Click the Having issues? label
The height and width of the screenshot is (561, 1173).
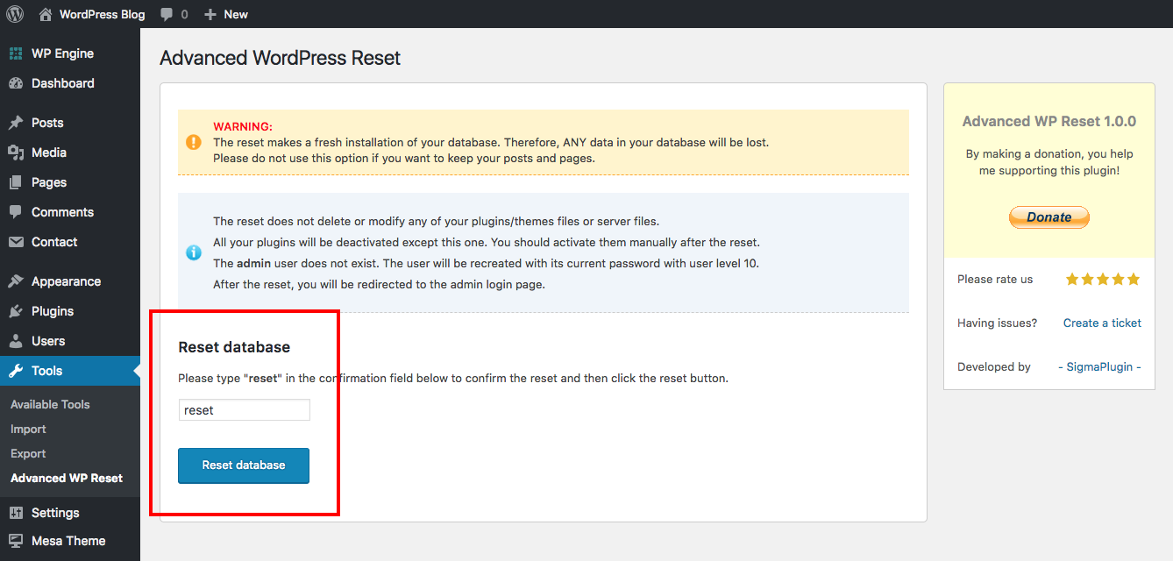coord(997,323)
